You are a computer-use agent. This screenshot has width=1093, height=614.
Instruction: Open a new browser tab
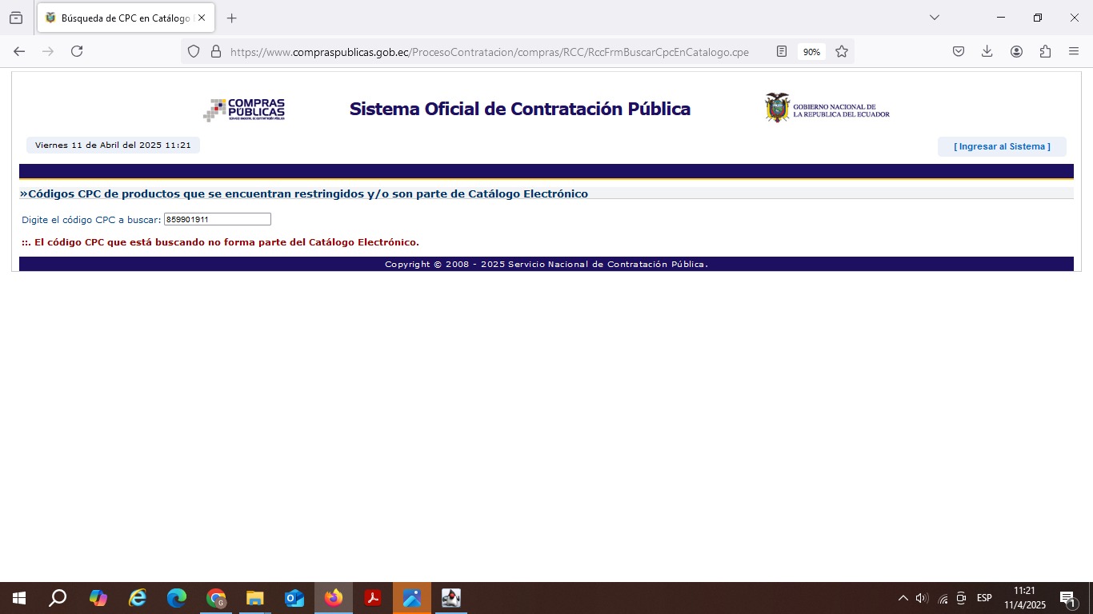(x=232, y=18)
